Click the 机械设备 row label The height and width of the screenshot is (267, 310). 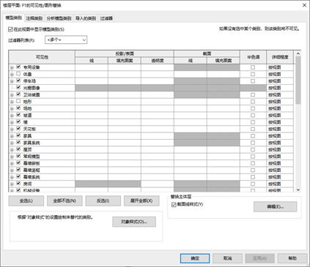[x=32, y=190]
